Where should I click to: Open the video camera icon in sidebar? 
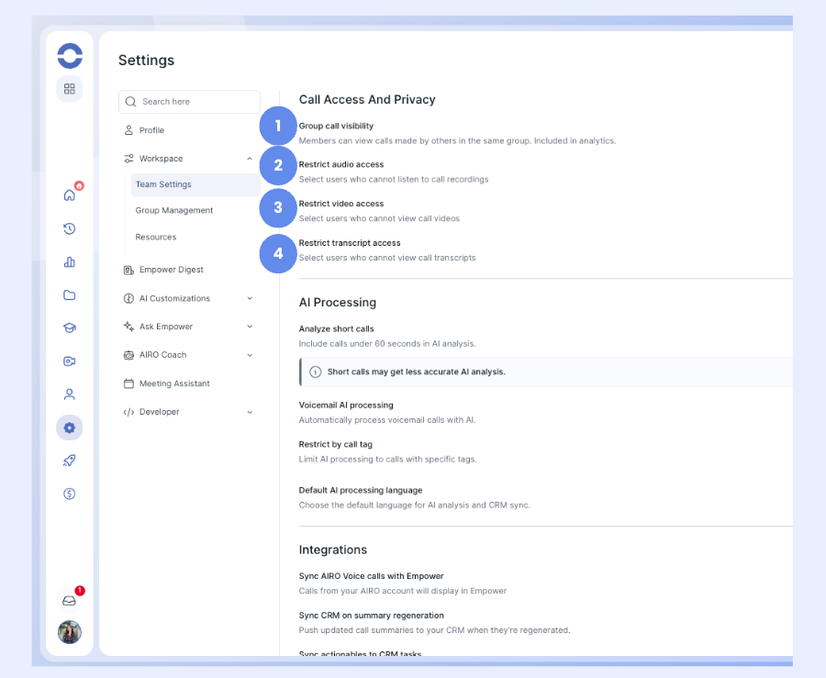point(70,361)
